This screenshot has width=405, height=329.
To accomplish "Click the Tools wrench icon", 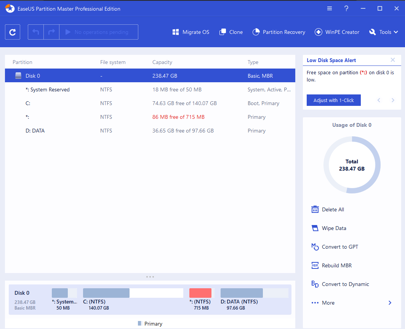I will (373, 32).
